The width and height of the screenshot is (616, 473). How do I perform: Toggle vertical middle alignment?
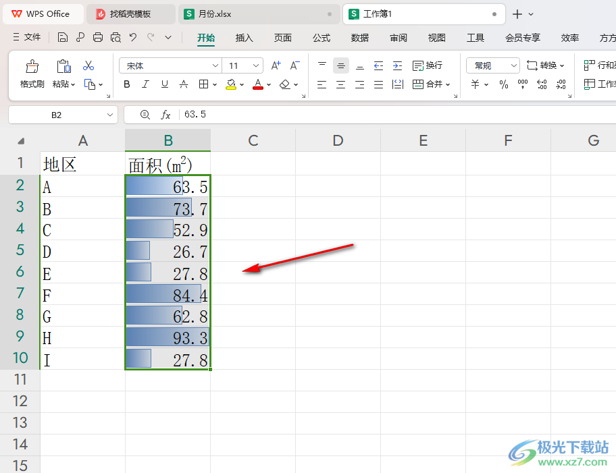tap(341, 65)
